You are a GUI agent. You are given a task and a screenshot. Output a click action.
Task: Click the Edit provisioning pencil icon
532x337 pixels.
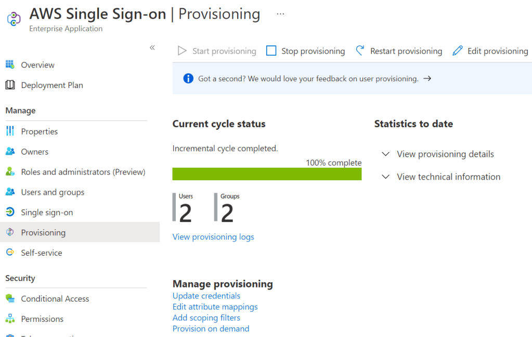pos(457,51)
